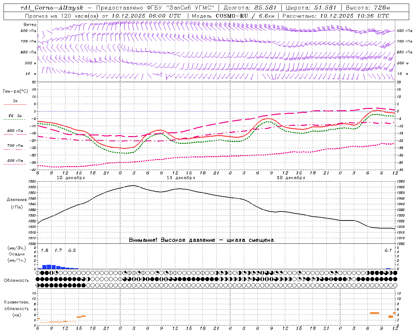
Task: Click the left 700 гПа wind level label
Action: pyautogui.click(x=28, y=41)
